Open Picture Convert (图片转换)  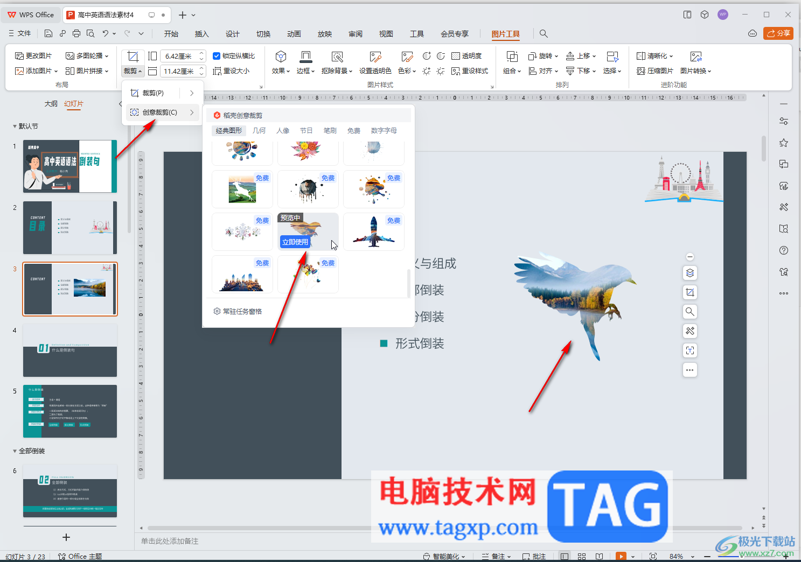click(696, 62)
